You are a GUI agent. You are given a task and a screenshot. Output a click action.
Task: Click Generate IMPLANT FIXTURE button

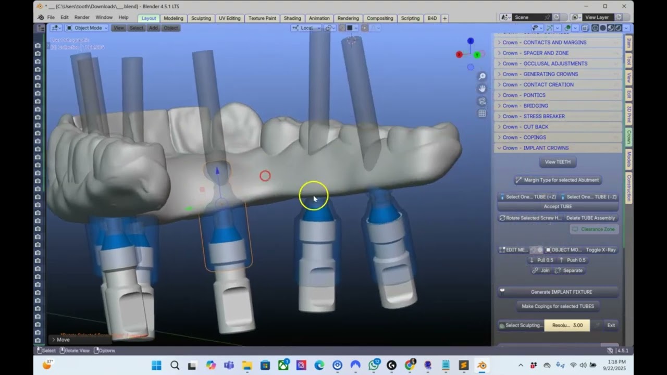558,292
